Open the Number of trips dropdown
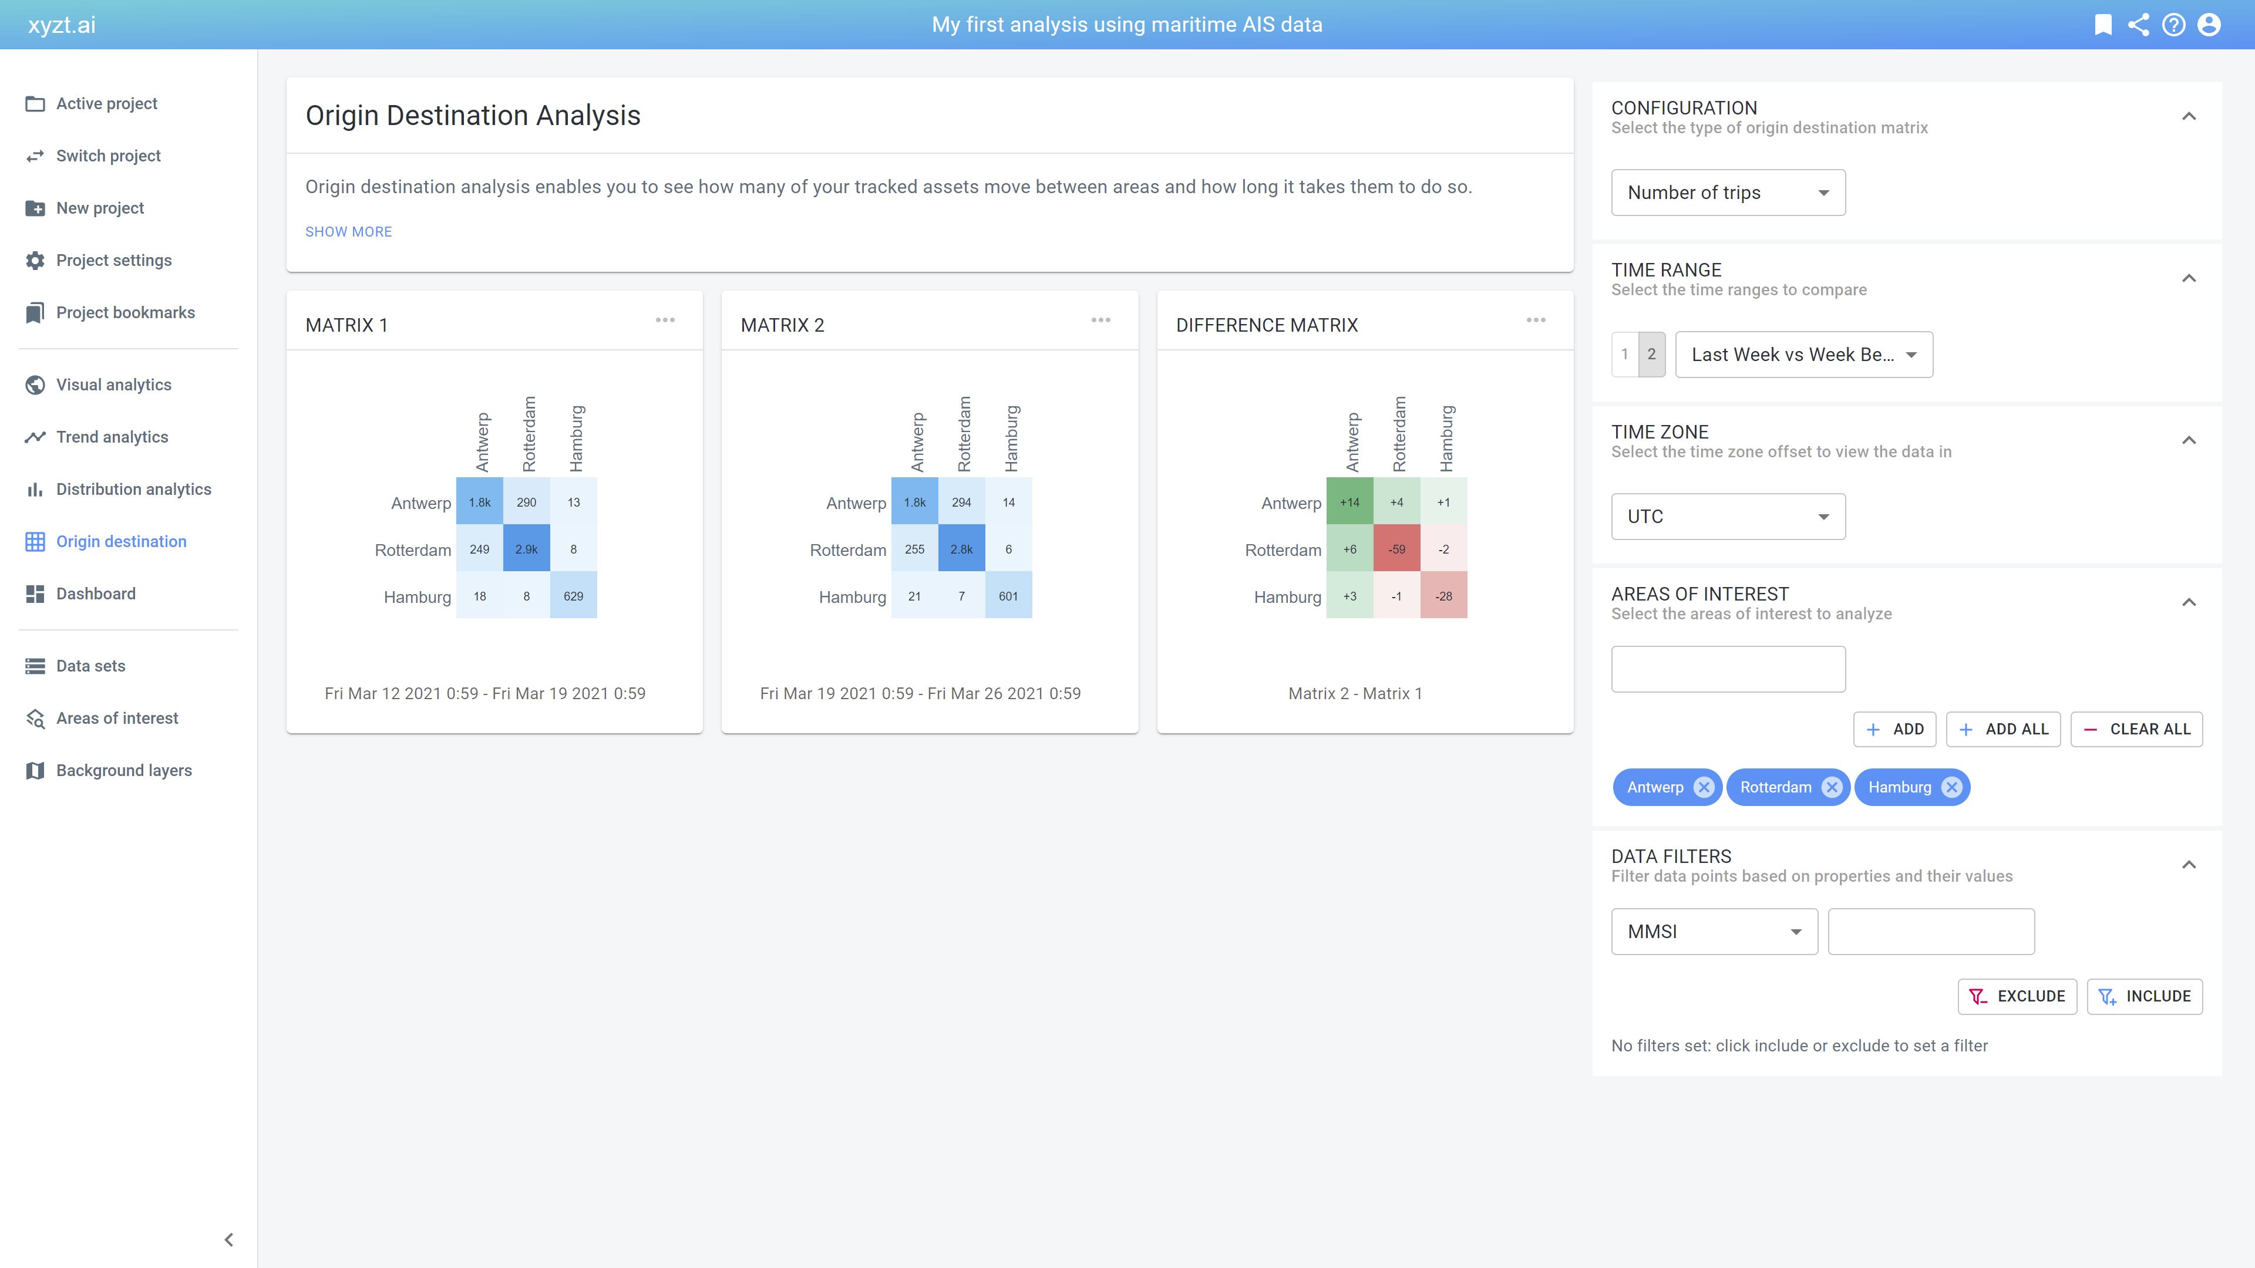This screenshot has height=1268, width=2255. click(x=1728, y=193)
